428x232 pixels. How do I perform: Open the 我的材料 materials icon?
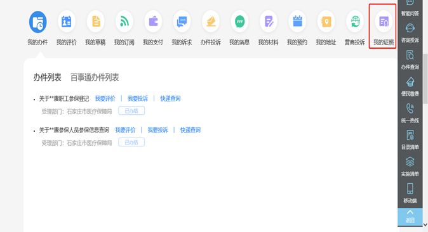click(269, 22)
